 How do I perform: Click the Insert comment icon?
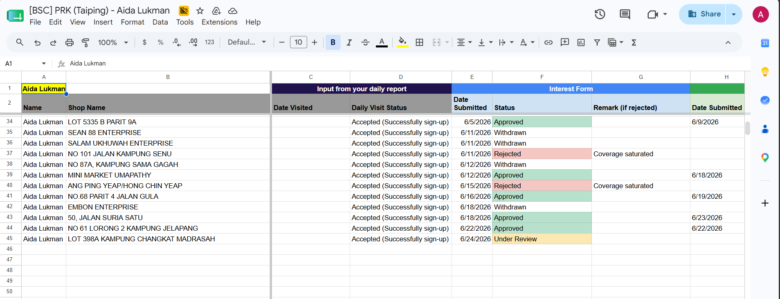[x=565, y=42]
